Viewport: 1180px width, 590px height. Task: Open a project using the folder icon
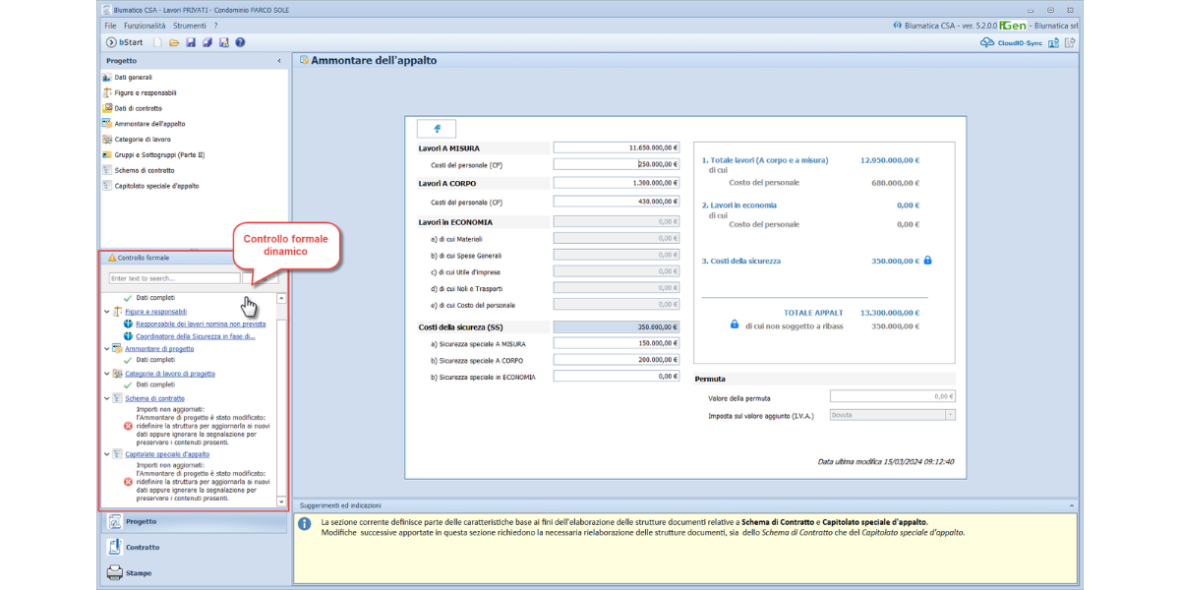pos(174,42)
